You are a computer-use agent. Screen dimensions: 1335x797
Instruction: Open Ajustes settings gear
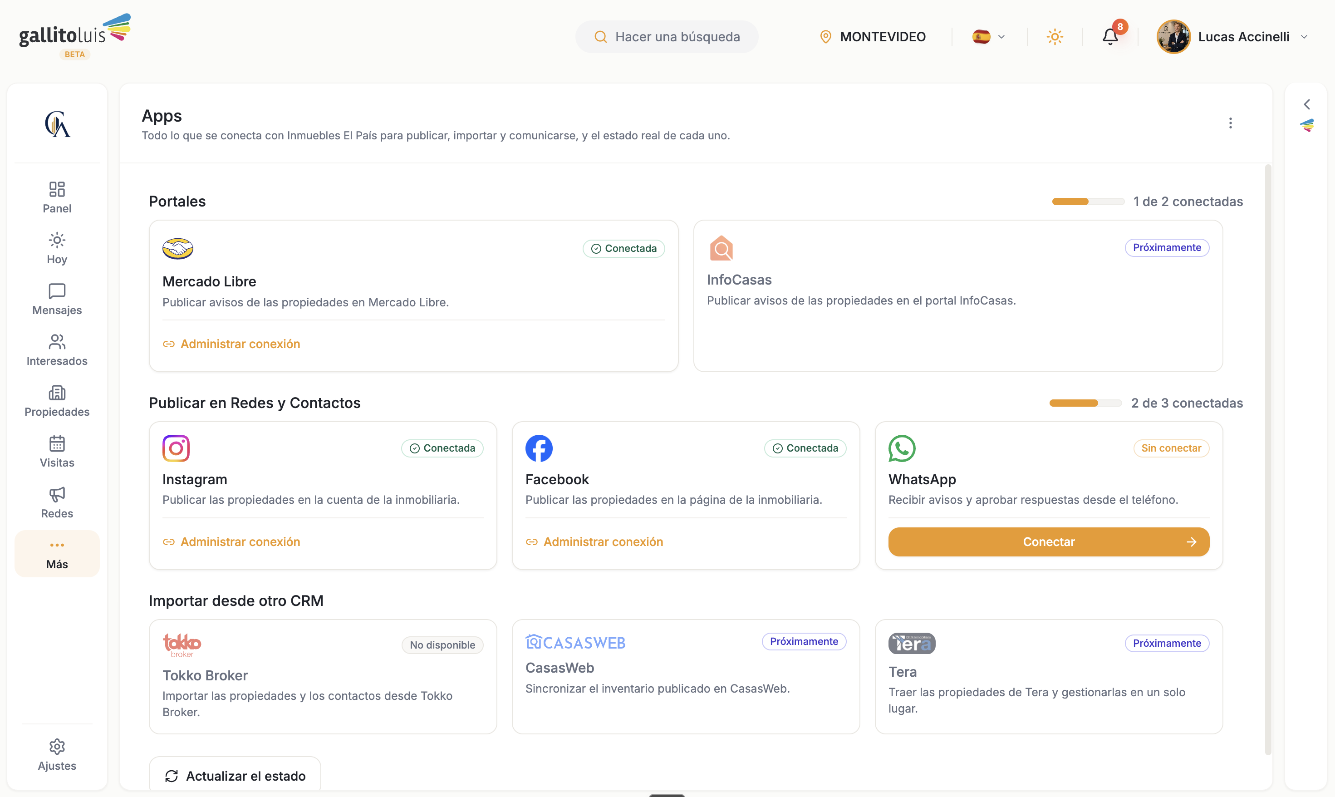57,755
